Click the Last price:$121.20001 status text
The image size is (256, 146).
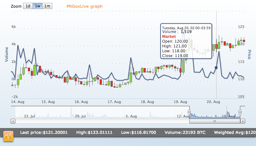coord(44,133)
